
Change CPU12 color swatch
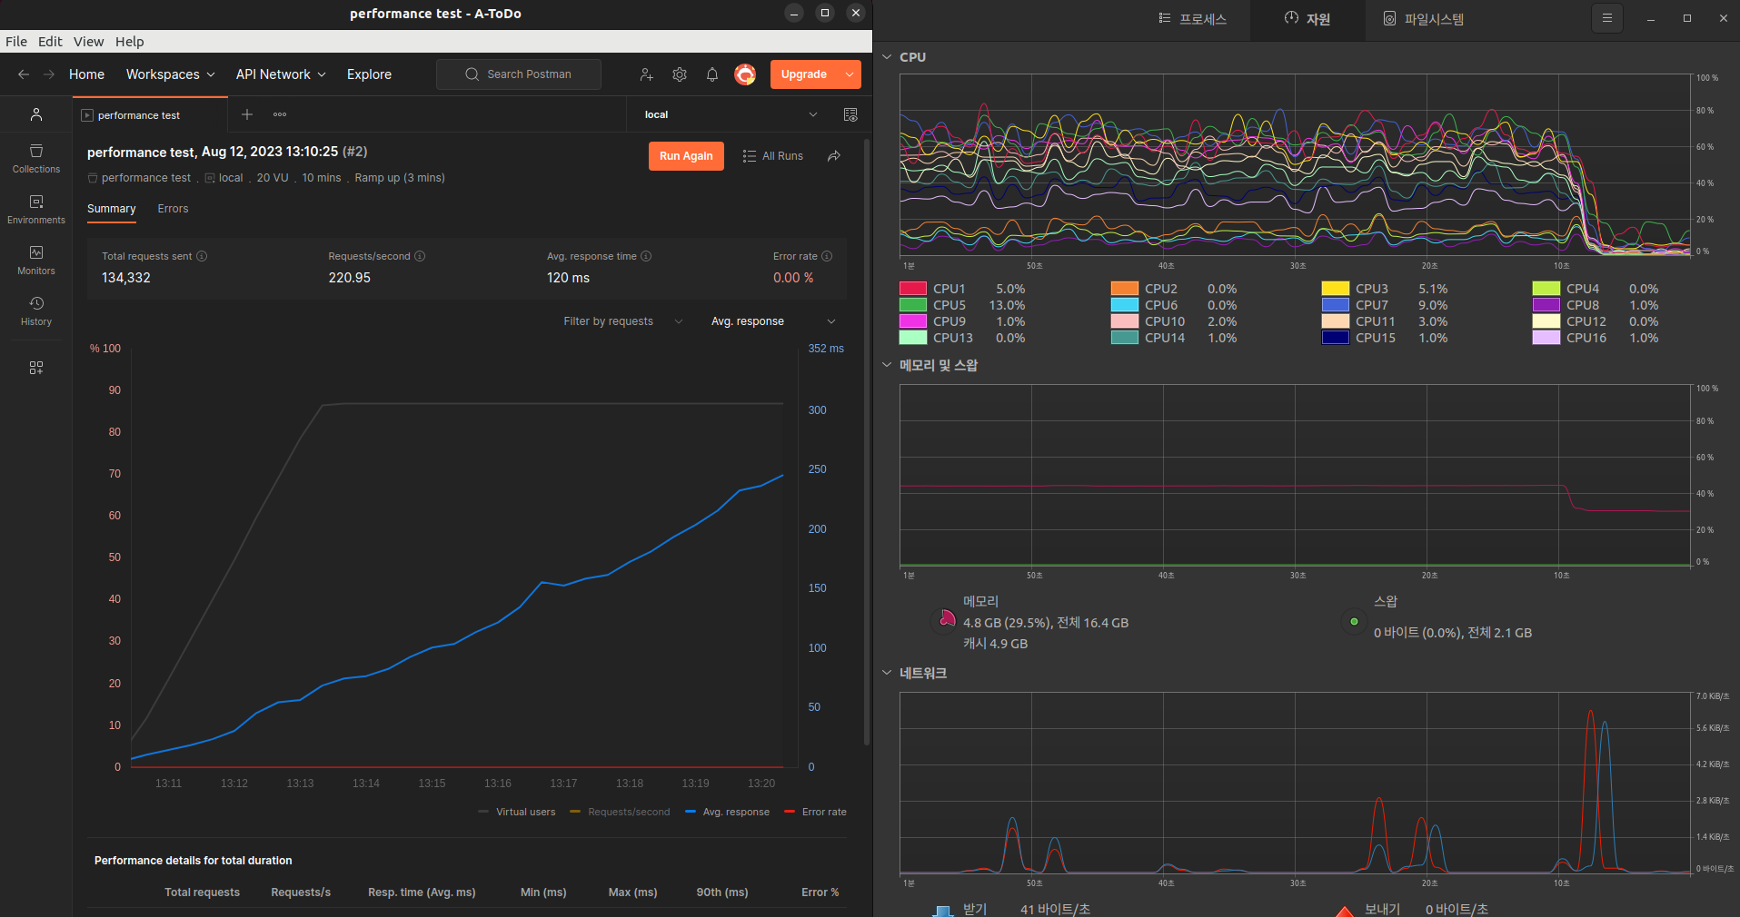(x=1546, y=321)
